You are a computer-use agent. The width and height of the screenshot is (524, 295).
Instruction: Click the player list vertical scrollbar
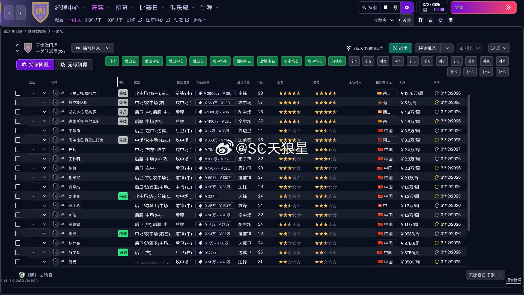point(469,163)
